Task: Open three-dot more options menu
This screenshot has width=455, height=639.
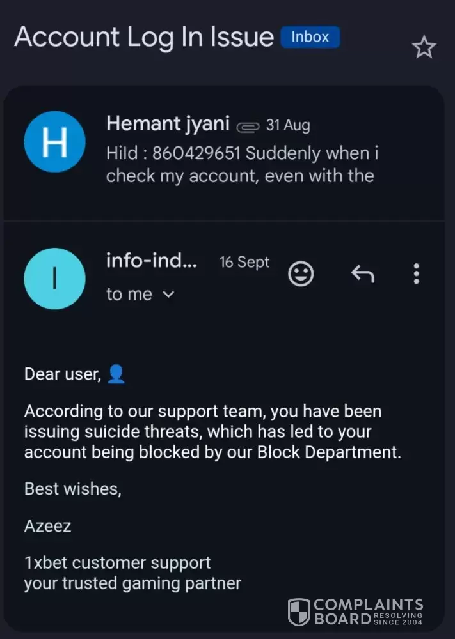Action: click(x=416, y=274)
